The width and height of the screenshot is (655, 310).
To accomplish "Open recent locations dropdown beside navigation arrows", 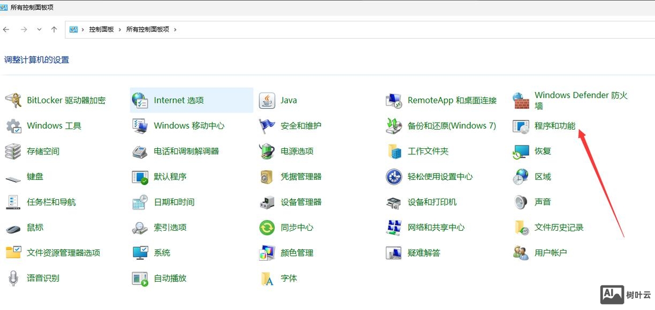I will (x=39, y=29).
